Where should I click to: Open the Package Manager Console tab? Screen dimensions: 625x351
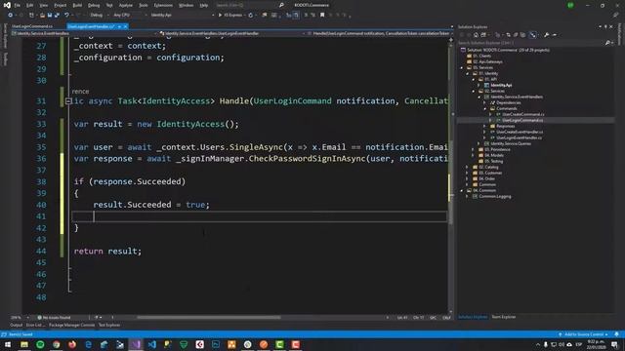tap(71, 325)
